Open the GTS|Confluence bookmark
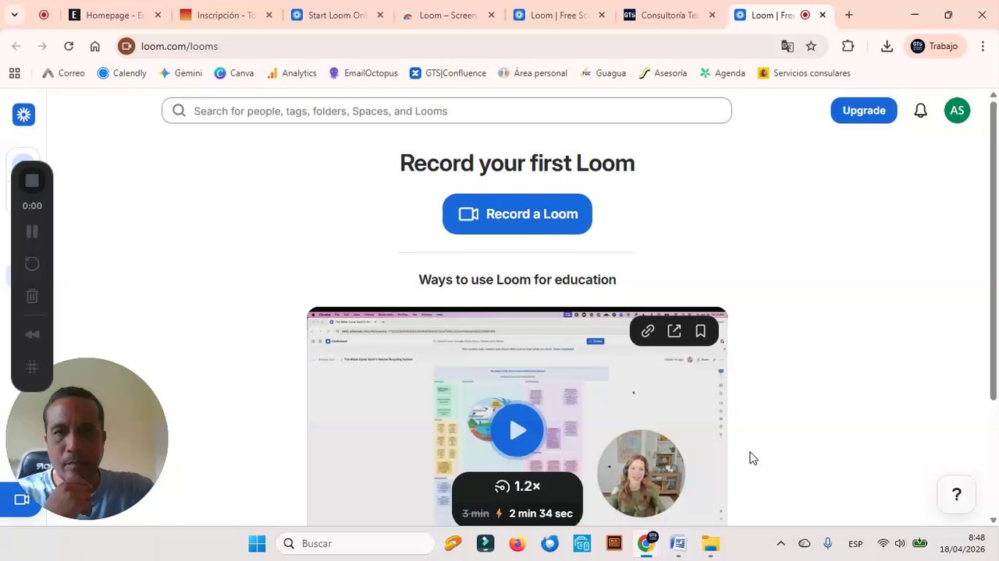Screen dimensions: 999x561 (448, 73)
